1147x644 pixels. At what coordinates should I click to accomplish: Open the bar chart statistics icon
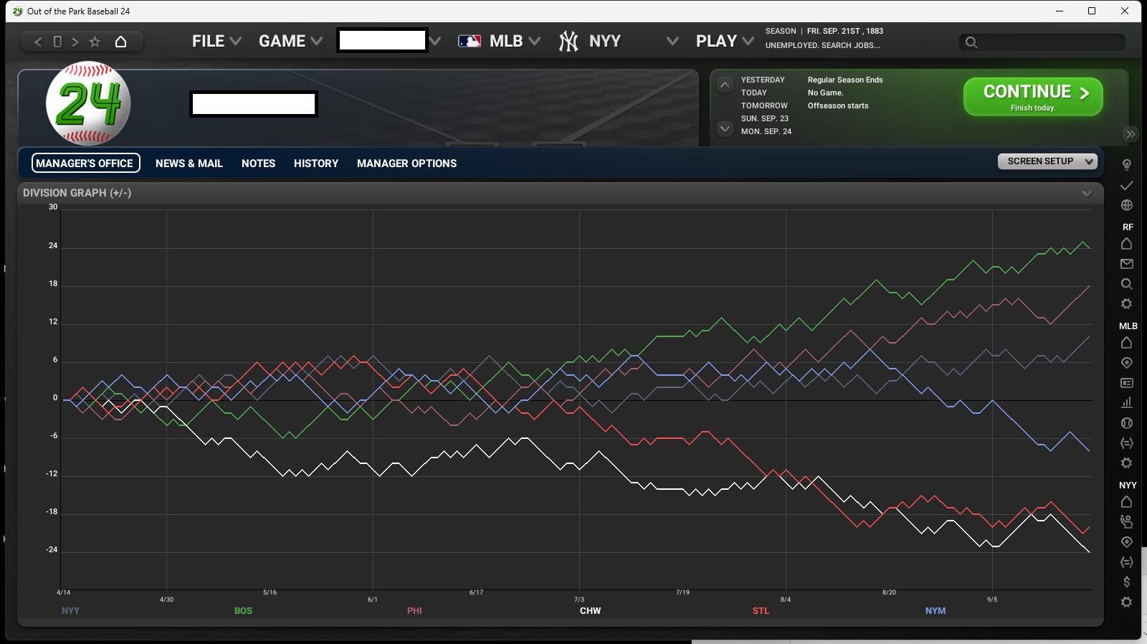pyautogui.click(x=1126, y=402)
